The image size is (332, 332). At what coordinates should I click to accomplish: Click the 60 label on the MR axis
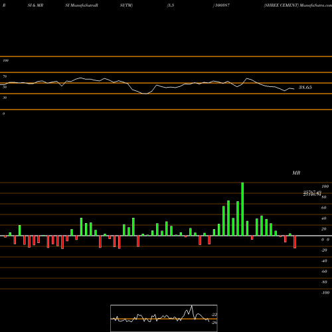coord(323,208)
